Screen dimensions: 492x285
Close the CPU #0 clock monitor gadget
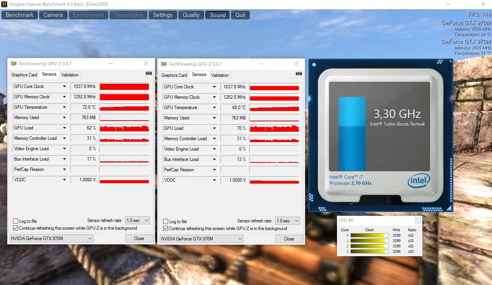click(418, 220)
